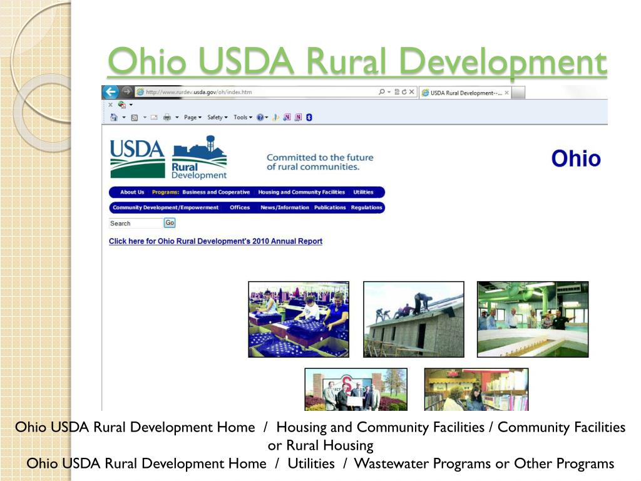
Task: Select the USDA Rural Development tab
Action: tap(466, 93)
